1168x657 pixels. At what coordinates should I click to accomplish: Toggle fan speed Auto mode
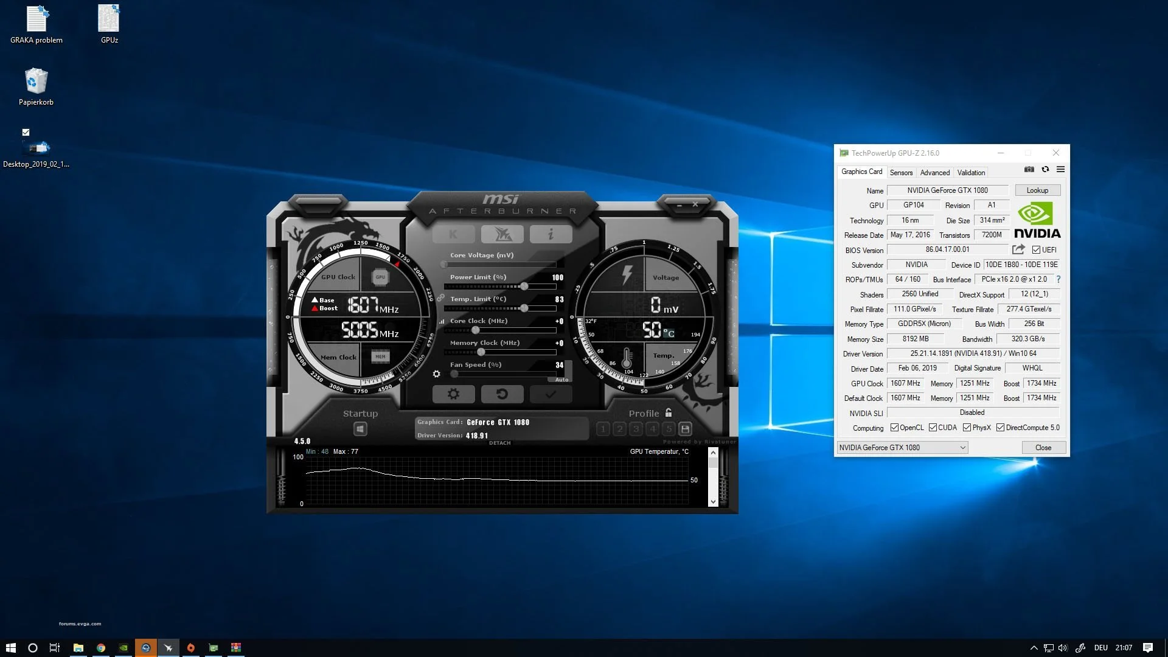561,380
